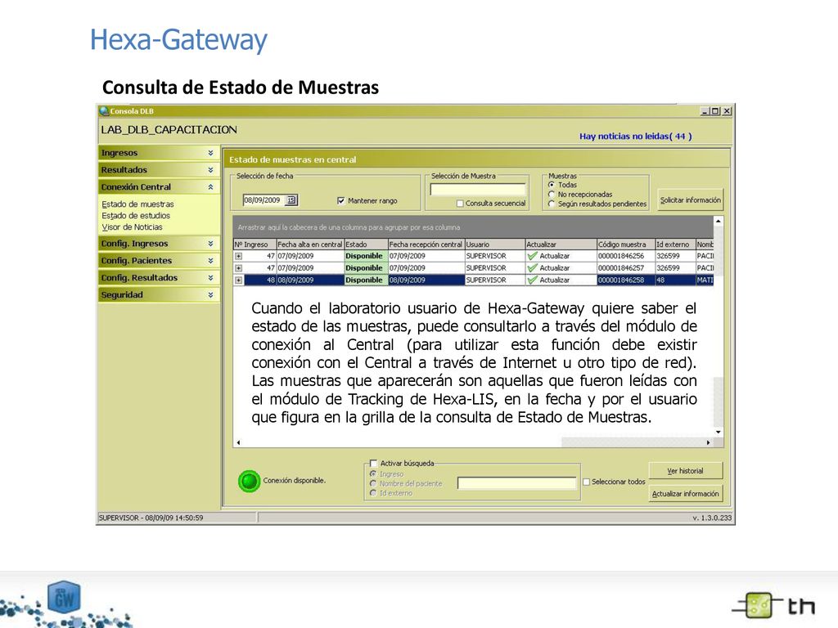Click the Selección de Muestra input field
The height and width of the screenshot is (628, 838).
click(x=478, y=190)
